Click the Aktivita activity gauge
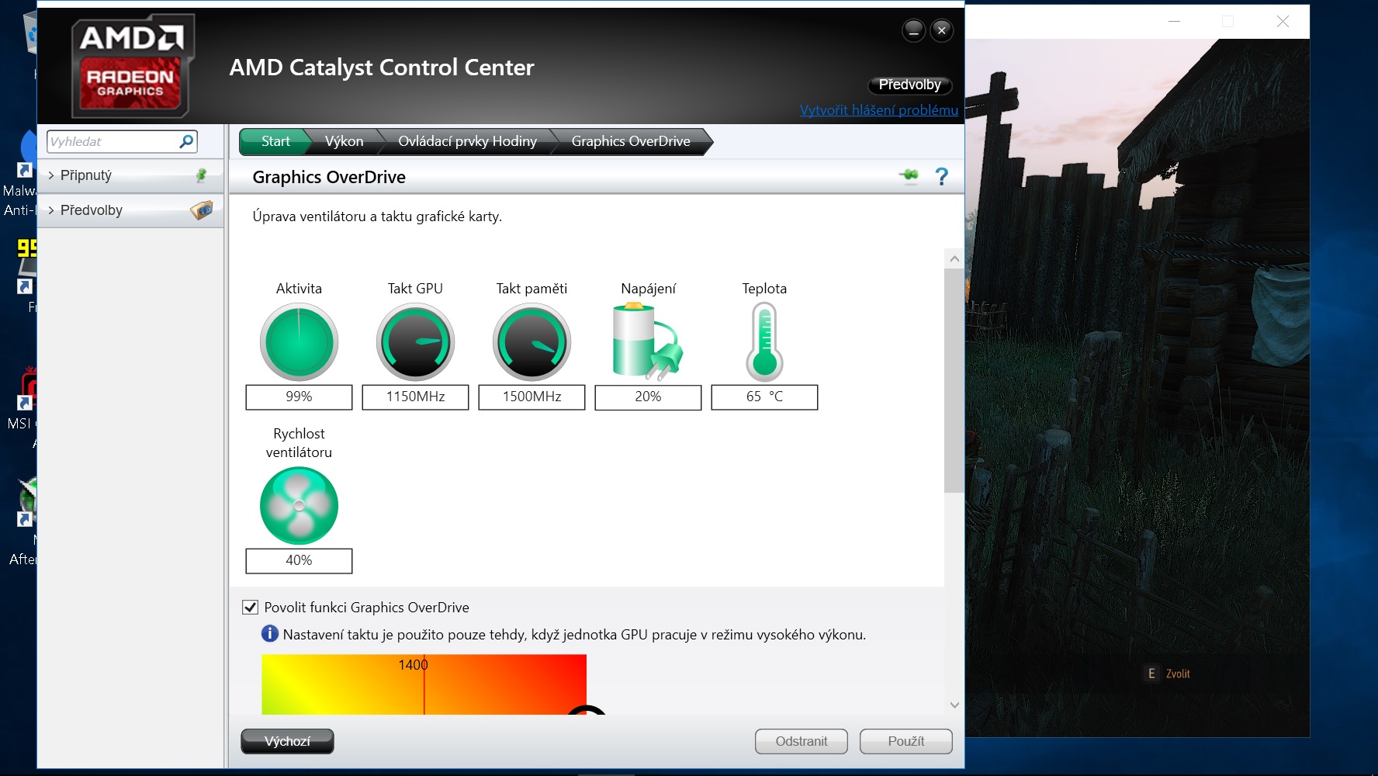Image resolution: width=1378 pixels, height=776 pixels. click(299, 342)
